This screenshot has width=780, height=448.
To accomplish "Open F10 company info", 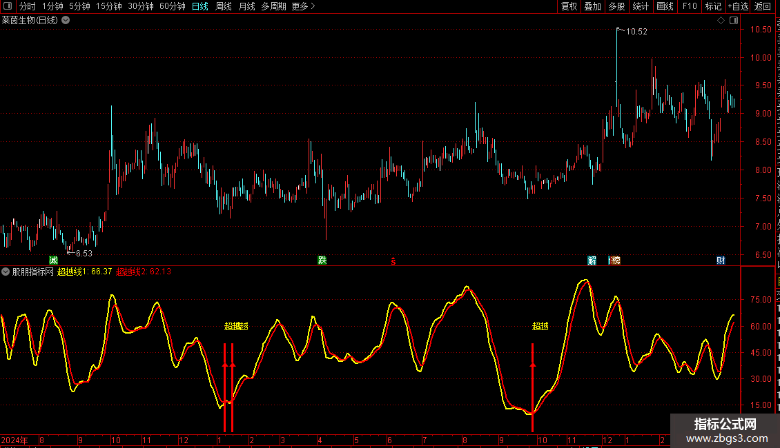I will pyautogui.click(x=690, y=6).
